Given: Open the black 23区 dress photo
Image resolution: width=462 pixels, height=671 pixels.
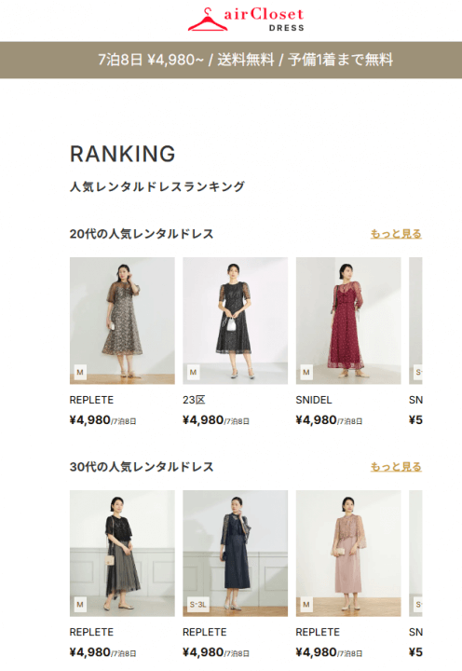Looking at the screenshot, I should [236, 321].
